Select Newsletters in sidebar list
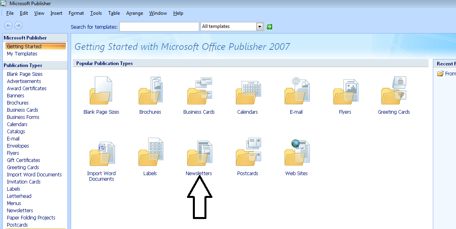 coord(20,210)
